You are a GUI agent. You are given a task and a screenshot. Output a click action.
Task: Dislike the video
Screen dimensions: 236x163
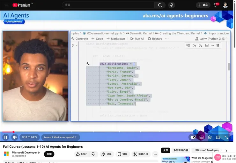coord(93,154)
